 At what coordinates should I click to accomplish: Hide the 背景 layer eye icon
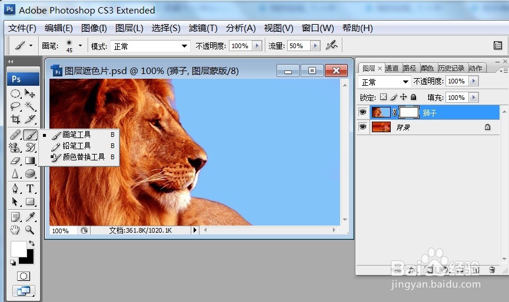point(362,127)
